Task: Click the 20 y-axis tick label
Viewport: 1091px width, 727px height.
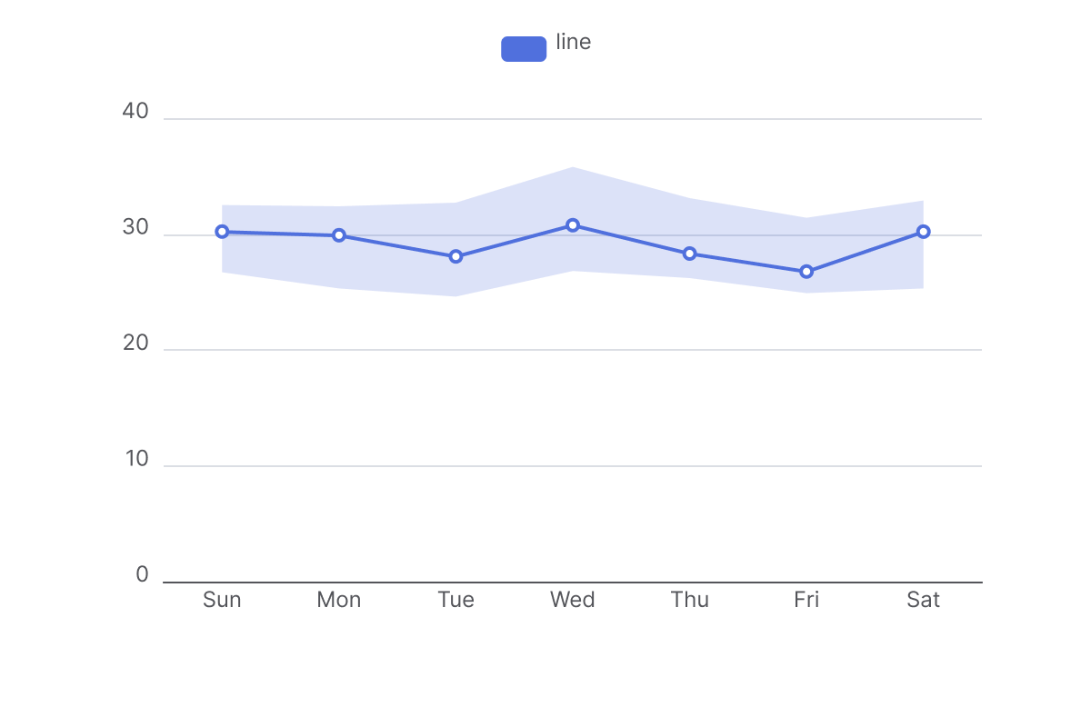Action: (x=135, y=344)
